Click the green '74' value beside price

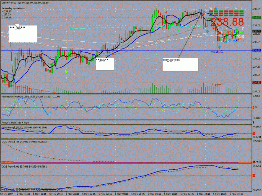[241, 33]
